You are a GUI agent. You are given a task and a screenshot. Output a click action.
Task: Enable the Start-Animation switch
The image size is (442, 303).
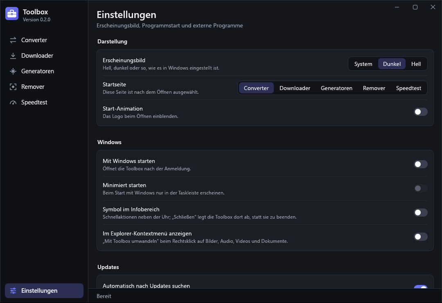pyautogui.click(x=421, y=112)
